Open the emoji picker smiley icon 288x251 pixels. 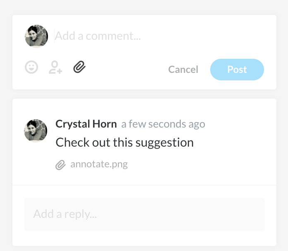pyautogui.click(x=31, y=67)
